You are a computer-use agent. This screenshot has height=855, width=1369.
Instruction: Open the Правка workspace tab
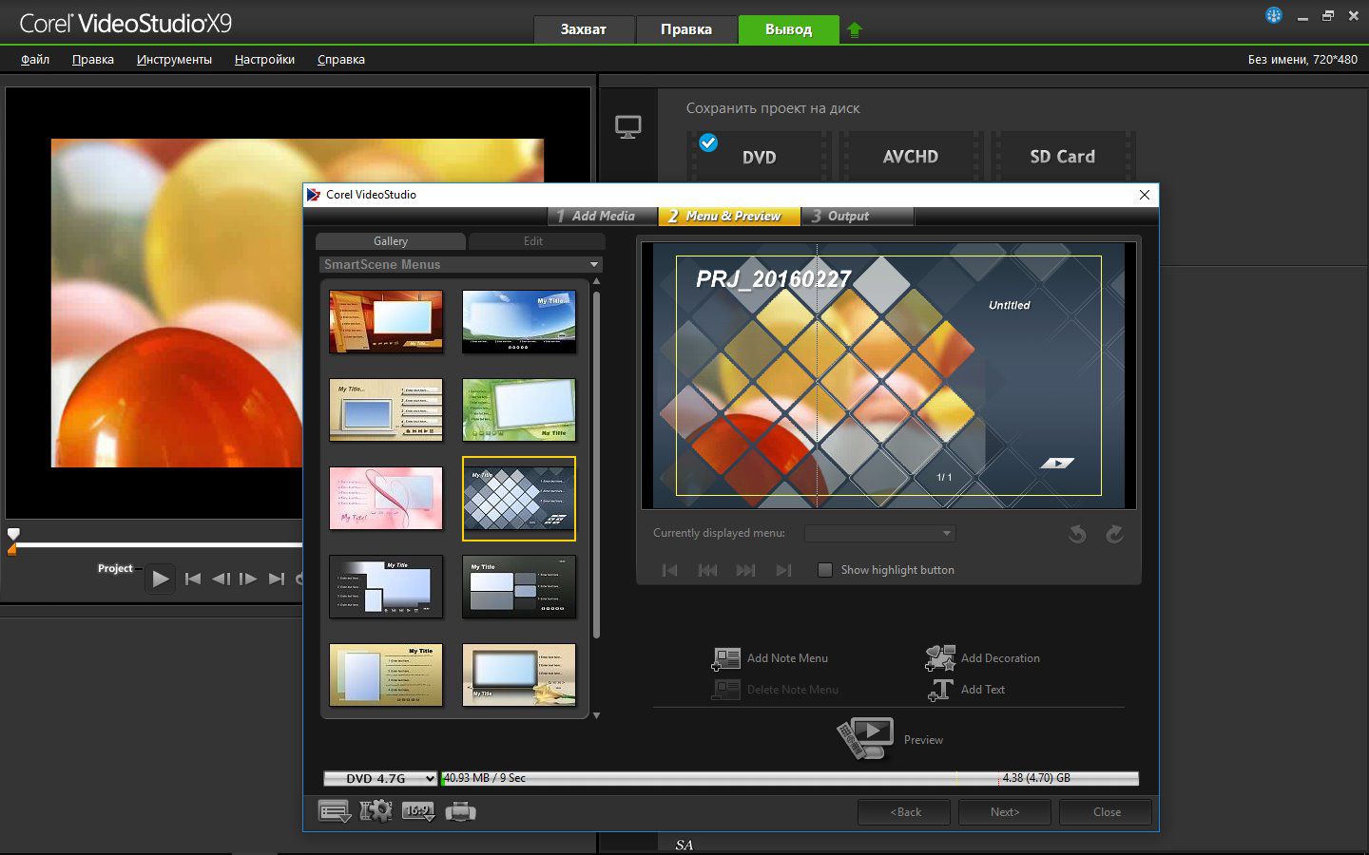tap(686, 29)
